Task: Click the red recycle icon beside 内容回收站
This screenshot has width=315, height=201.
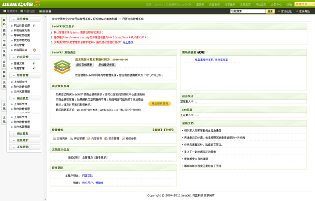Action: tap(34, 50)
